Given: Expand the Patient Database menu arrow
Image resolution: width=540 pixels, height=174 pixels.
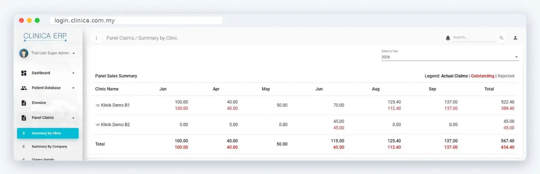Looking at the screenshot, I should tap(73, 88).
